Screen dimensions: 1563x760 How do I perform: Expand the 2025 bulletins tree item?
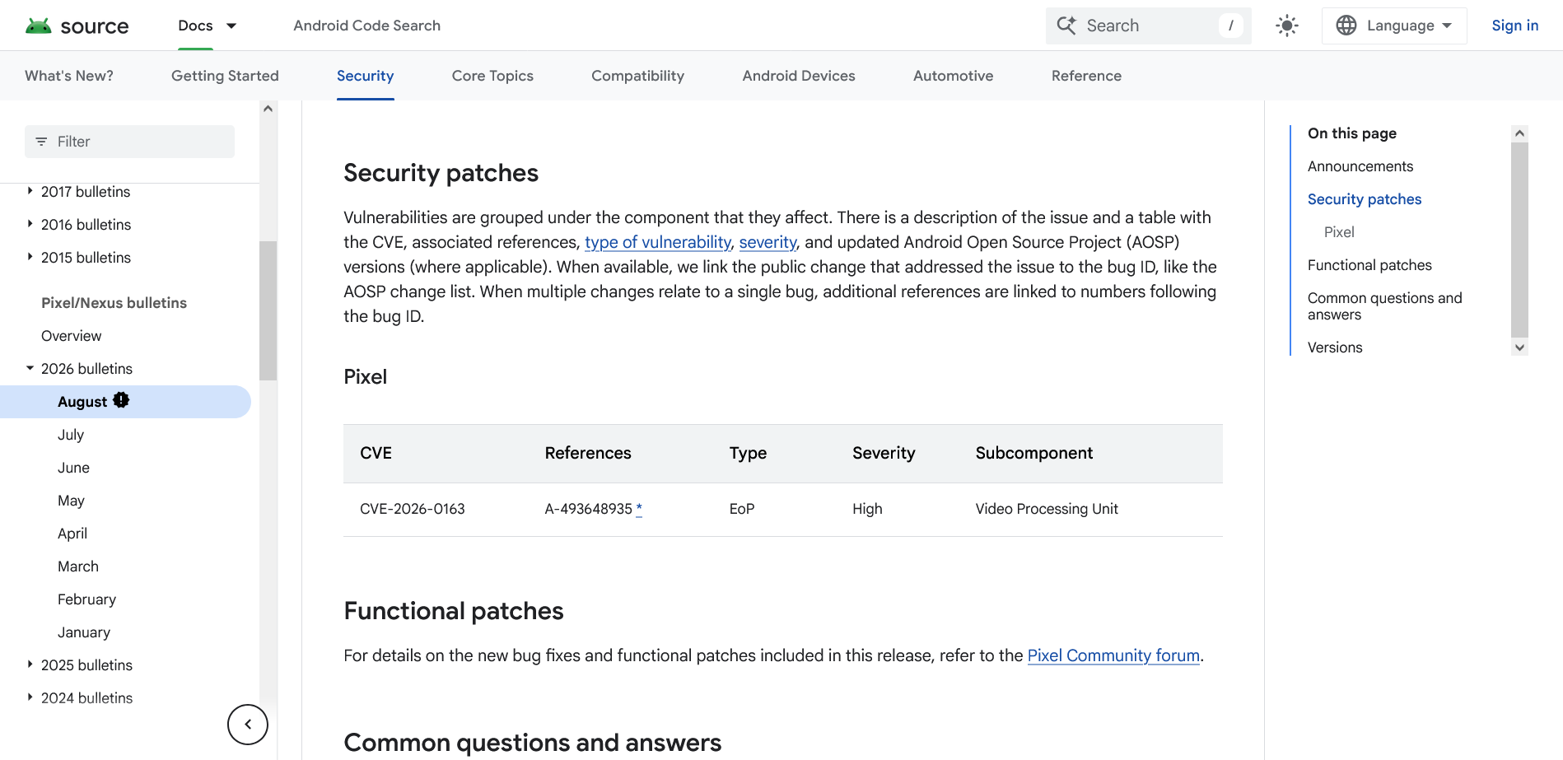tap(30, 664)
